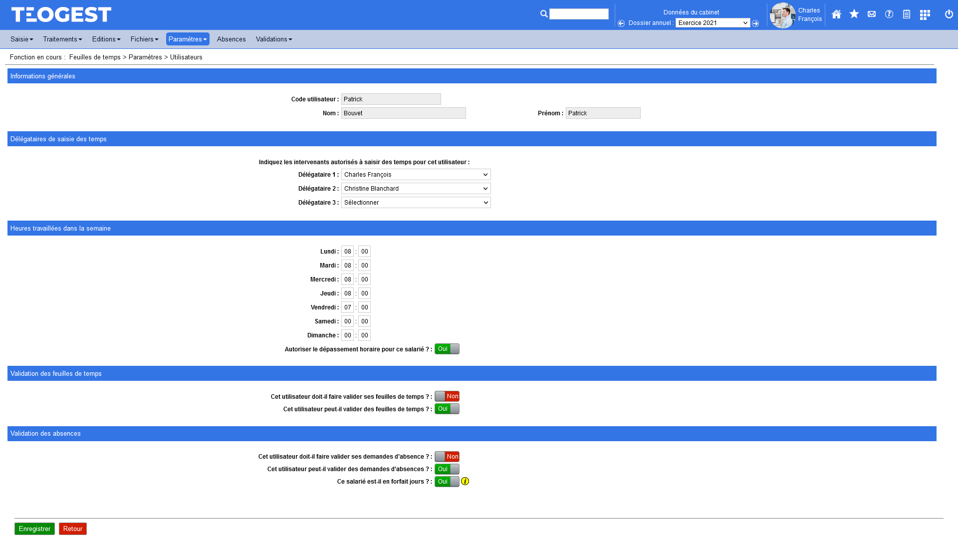Open the Délégataire 1 dropdown
Image resolution: width=958 pixels, height=539 pixels.
click(x=416, y=175)
